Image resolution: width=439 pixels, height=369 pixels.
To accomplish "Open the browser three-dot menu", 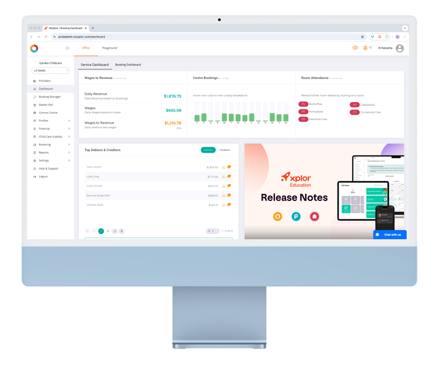I will pos(404,37).
